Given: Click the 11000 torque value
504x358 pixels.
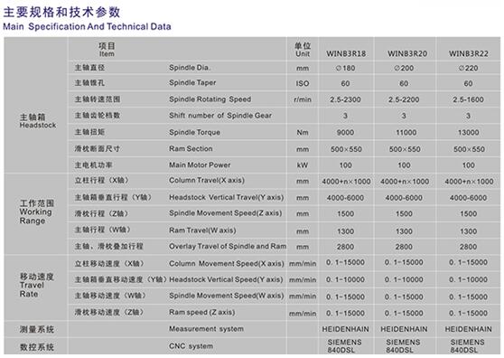Looking at the screenshot, I should (x=406, y=133).
